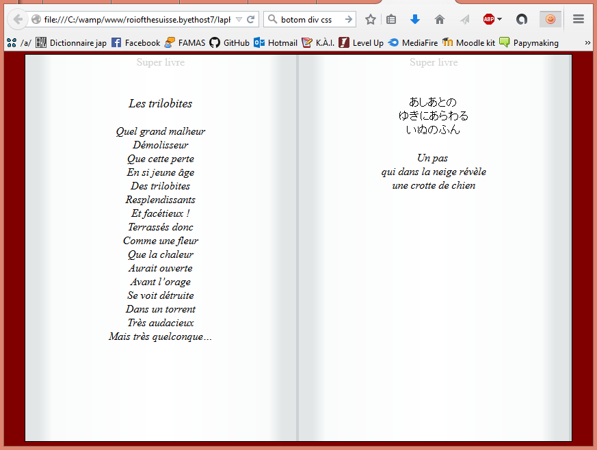Click the line 'Resplendissants'
The height and width of the screenshot is (450, 597).
coord(160,200)
